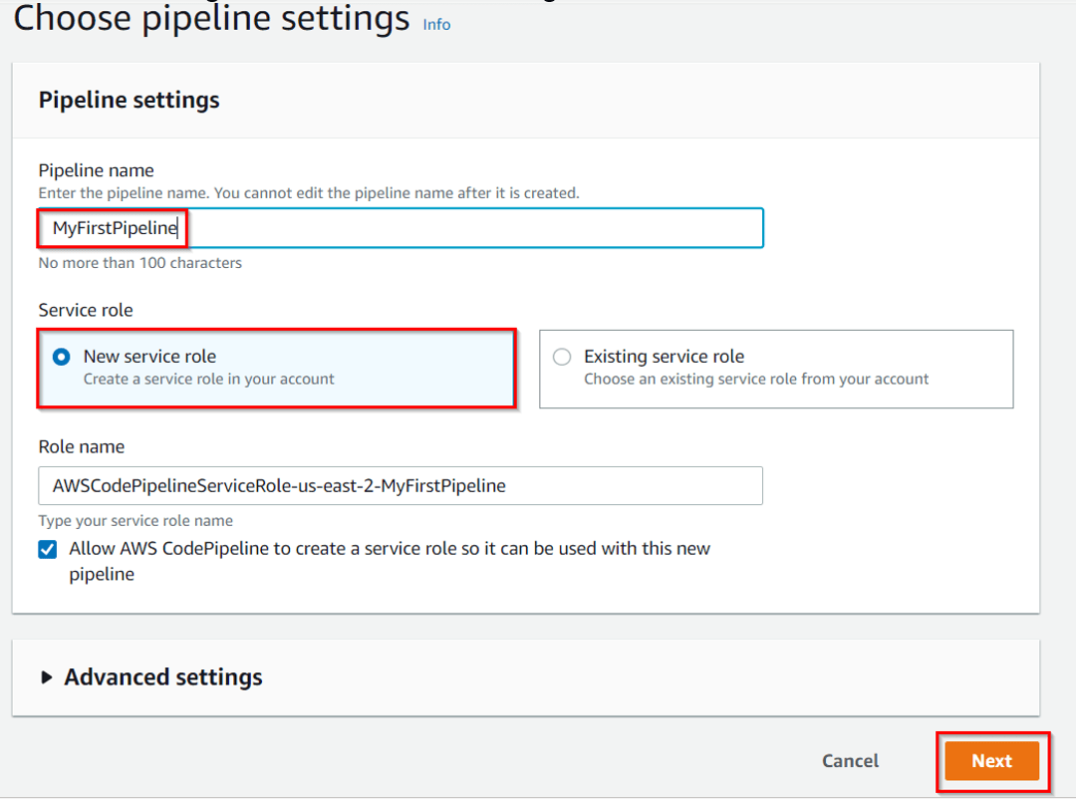Click the 'Pipeline name' field label

96,170
